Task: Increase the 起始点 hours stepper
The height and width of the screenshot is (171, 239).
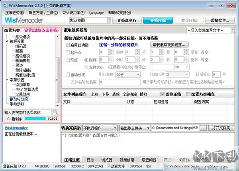Action: 111,51
